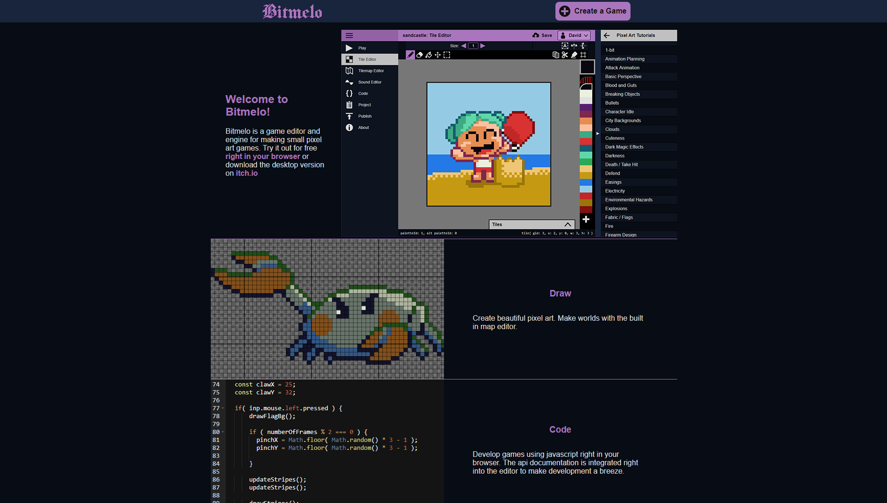This screenshot has height=503, width=887.
Task: Increase brush size with right arrow
Action: 483,46
